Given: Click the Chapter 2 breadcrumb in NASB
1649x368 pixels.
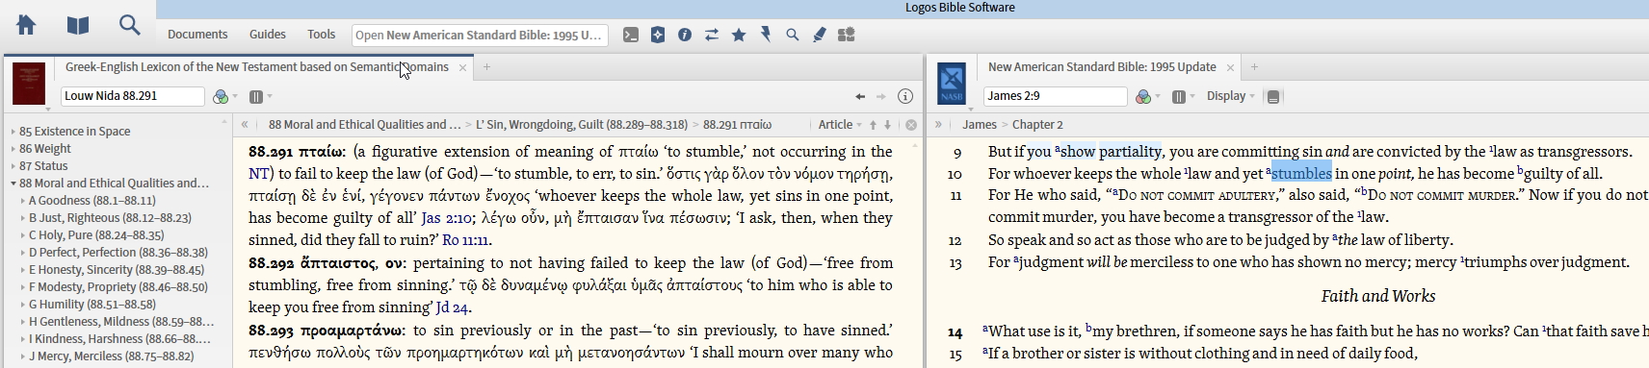Looking at the screenshot, I should (x=1037, y=125).
